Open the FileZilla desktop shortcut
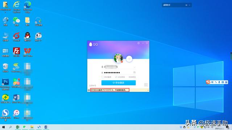 tap(16, 52)
